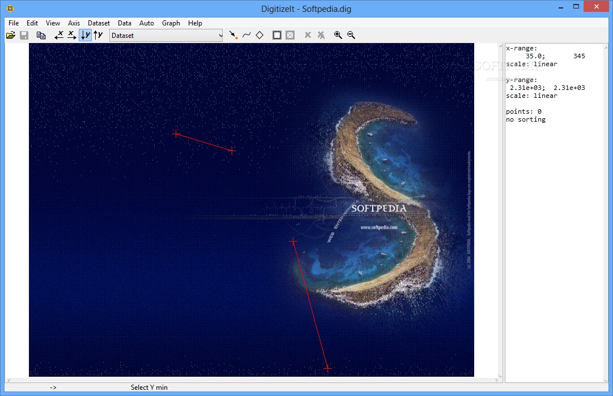The image size is (613, 396).
Task: Open the File menu
Action: point(14,23)
